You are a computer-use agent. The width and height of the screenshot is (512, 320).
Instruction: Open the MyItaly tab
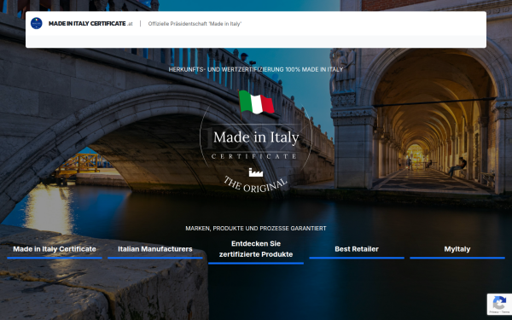(x=457, y=250)
